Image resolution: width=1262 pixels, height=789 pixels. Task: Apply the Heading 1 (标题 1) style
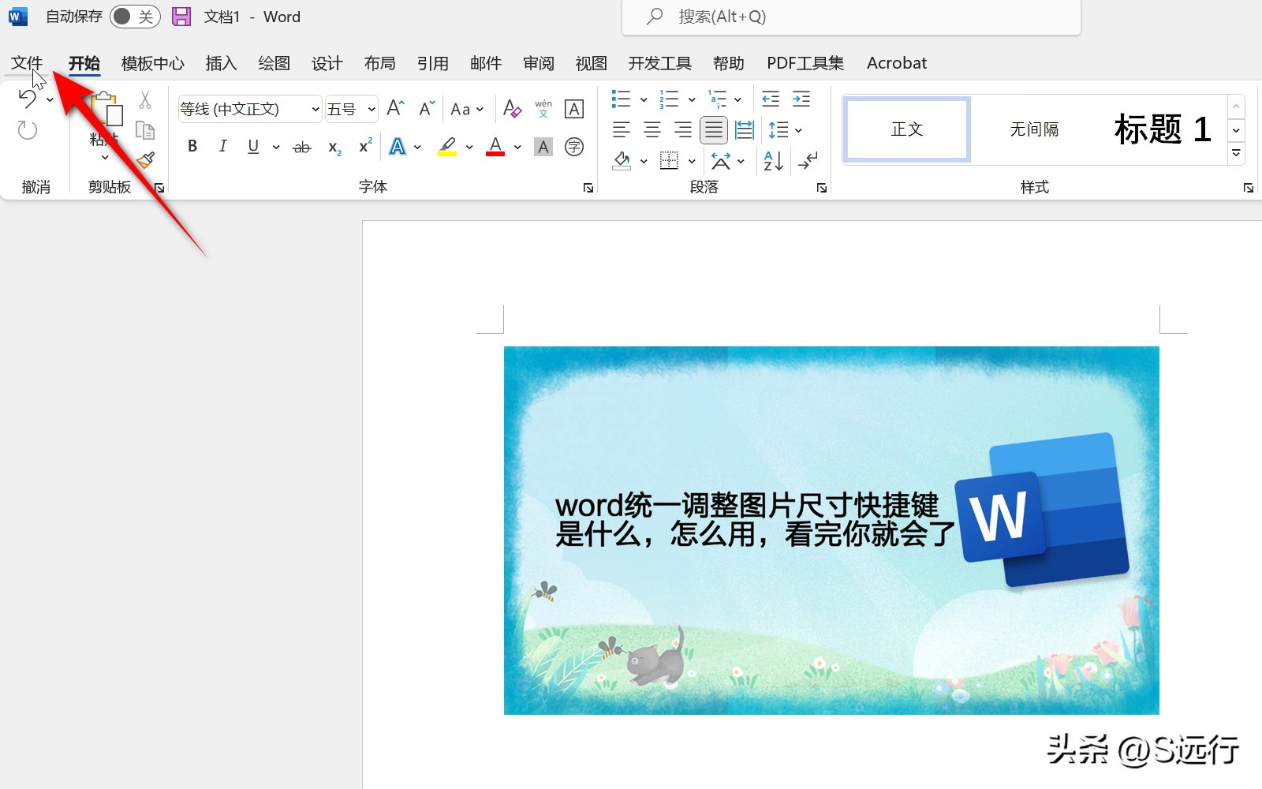(1163, 129)
